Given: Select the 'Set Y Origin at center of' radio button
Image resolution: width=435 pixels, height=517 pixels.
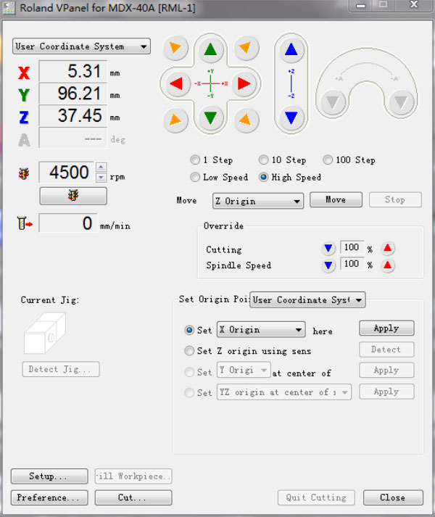Looking at the screenshot, I should [189, 372].
